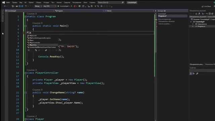
Task: Click Ссылок: 0 above static class Program
Action: tap(32, 13)
